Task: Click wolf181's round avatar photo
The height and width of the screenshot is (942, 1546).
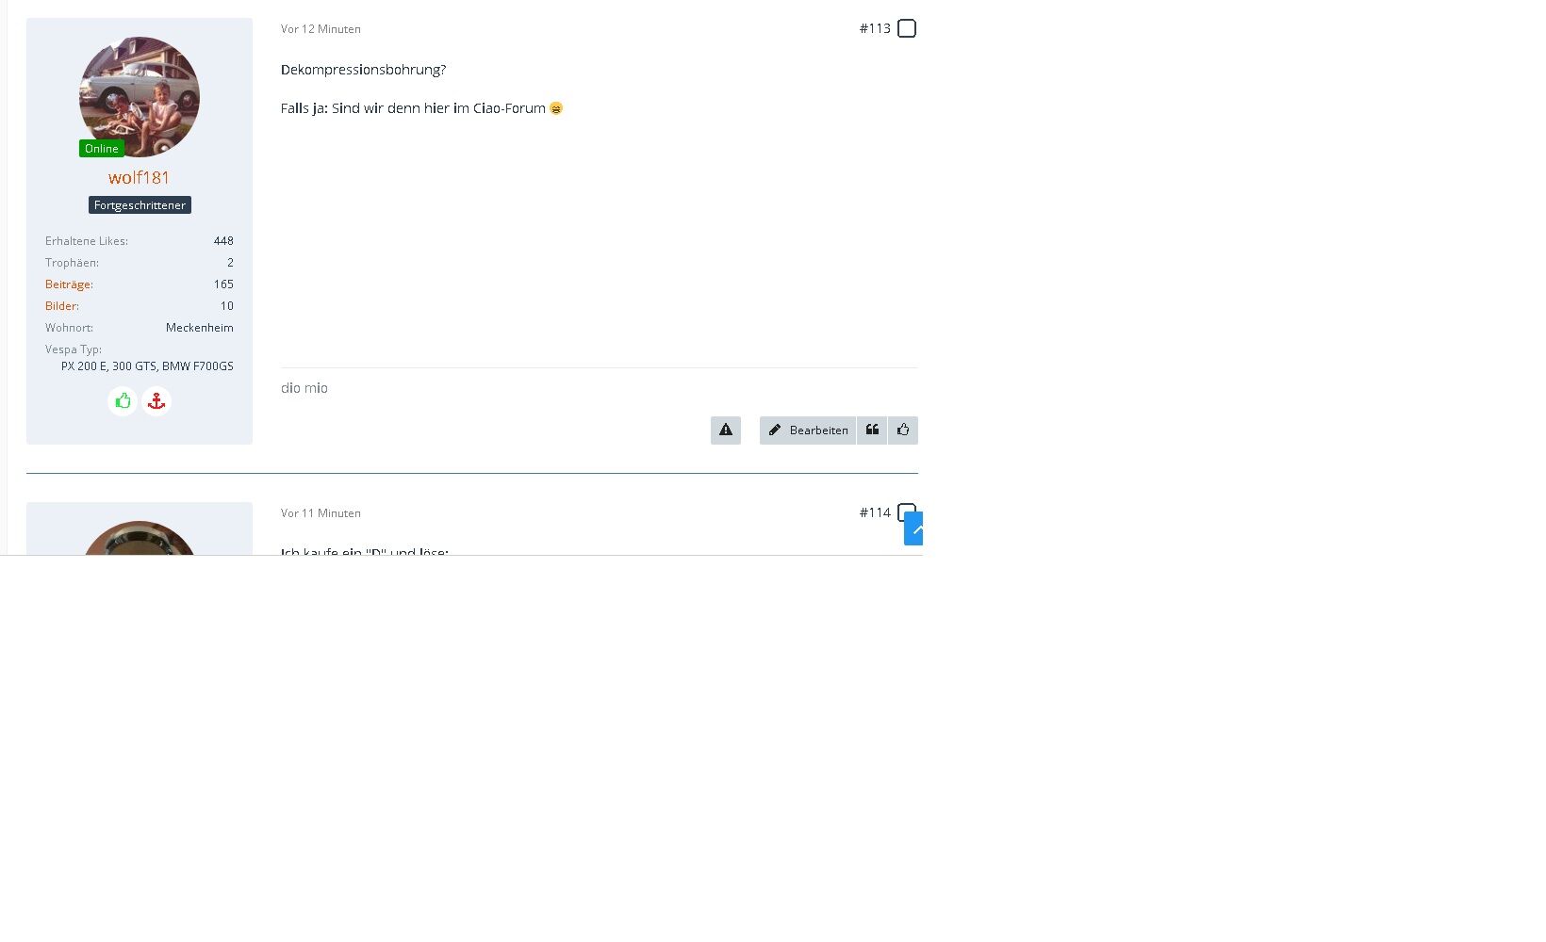Action: click(140, 97)
